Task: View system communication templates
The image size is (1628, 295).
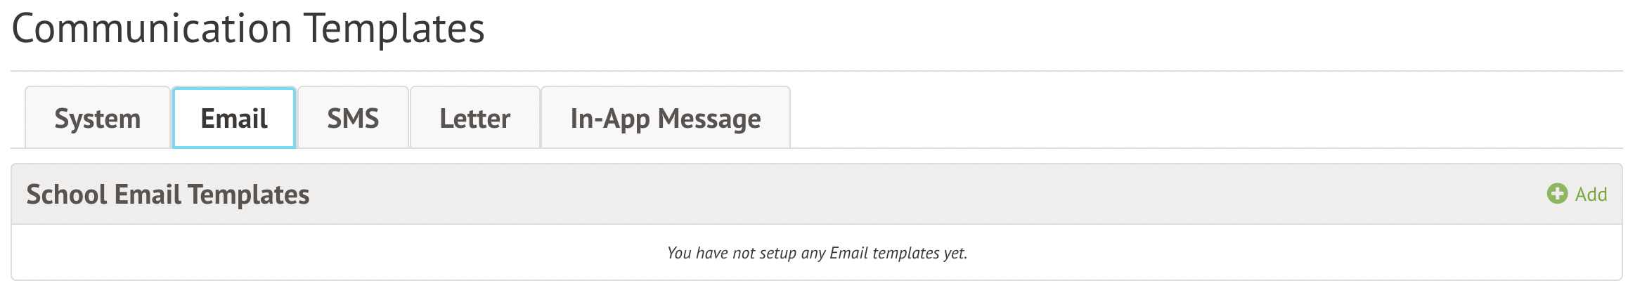Action: coord(98,119)
